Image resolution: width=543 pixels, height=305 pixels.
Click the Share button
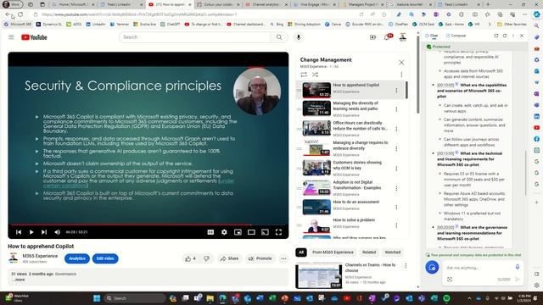coord(229,258)
